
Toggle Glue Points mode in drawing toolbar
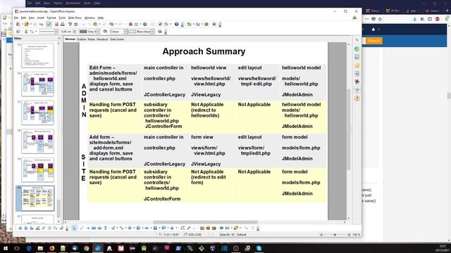pyautogui.click(x=188, y=228)
